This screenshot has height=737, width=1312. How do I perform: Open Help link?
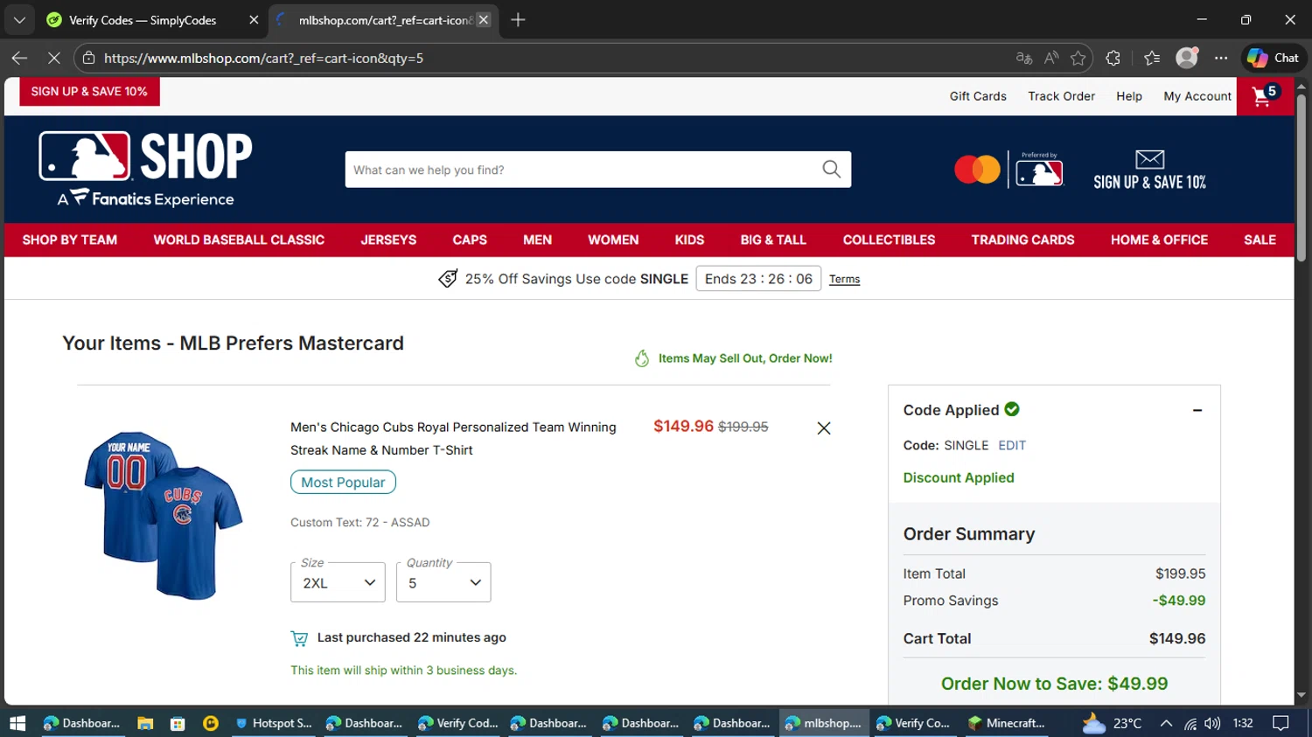[1129, 96]
